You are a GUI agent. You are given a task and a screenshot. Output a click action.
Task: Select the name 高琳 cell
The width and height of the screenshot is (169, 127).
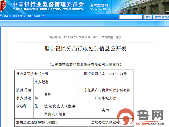click(105, 110)
